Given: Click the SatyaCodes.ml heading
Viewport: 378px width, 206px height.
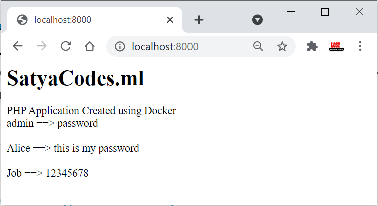Looking at the screenshot, I should click(75, 79).
